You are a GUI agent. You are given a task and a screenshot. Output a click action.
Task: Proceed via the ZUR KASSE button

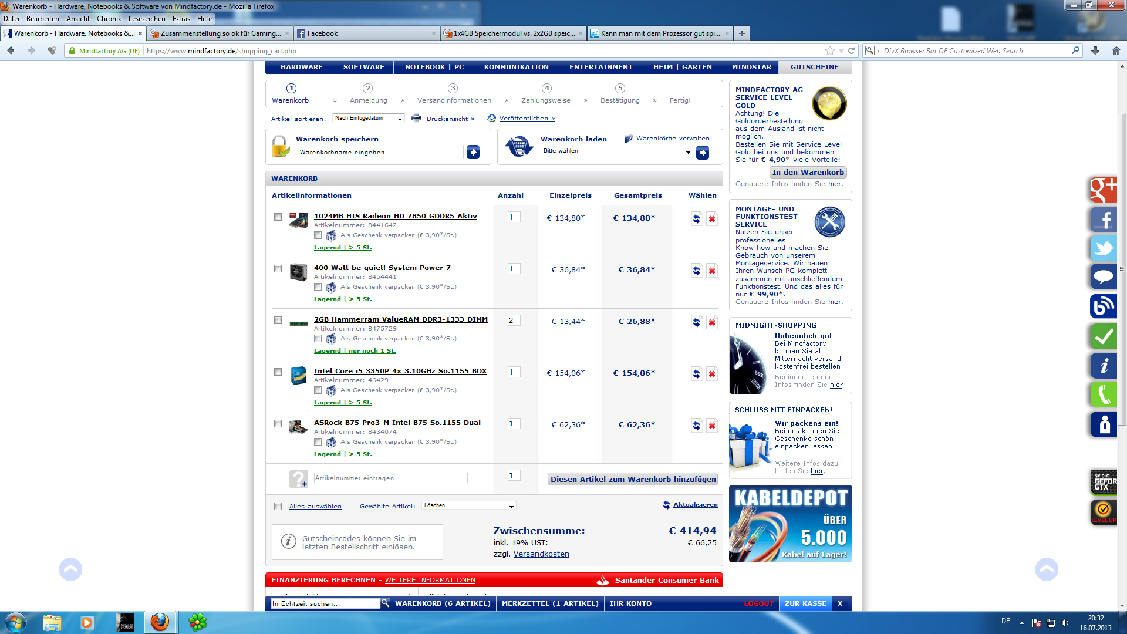pyautogui.click(x=805, y=603)
